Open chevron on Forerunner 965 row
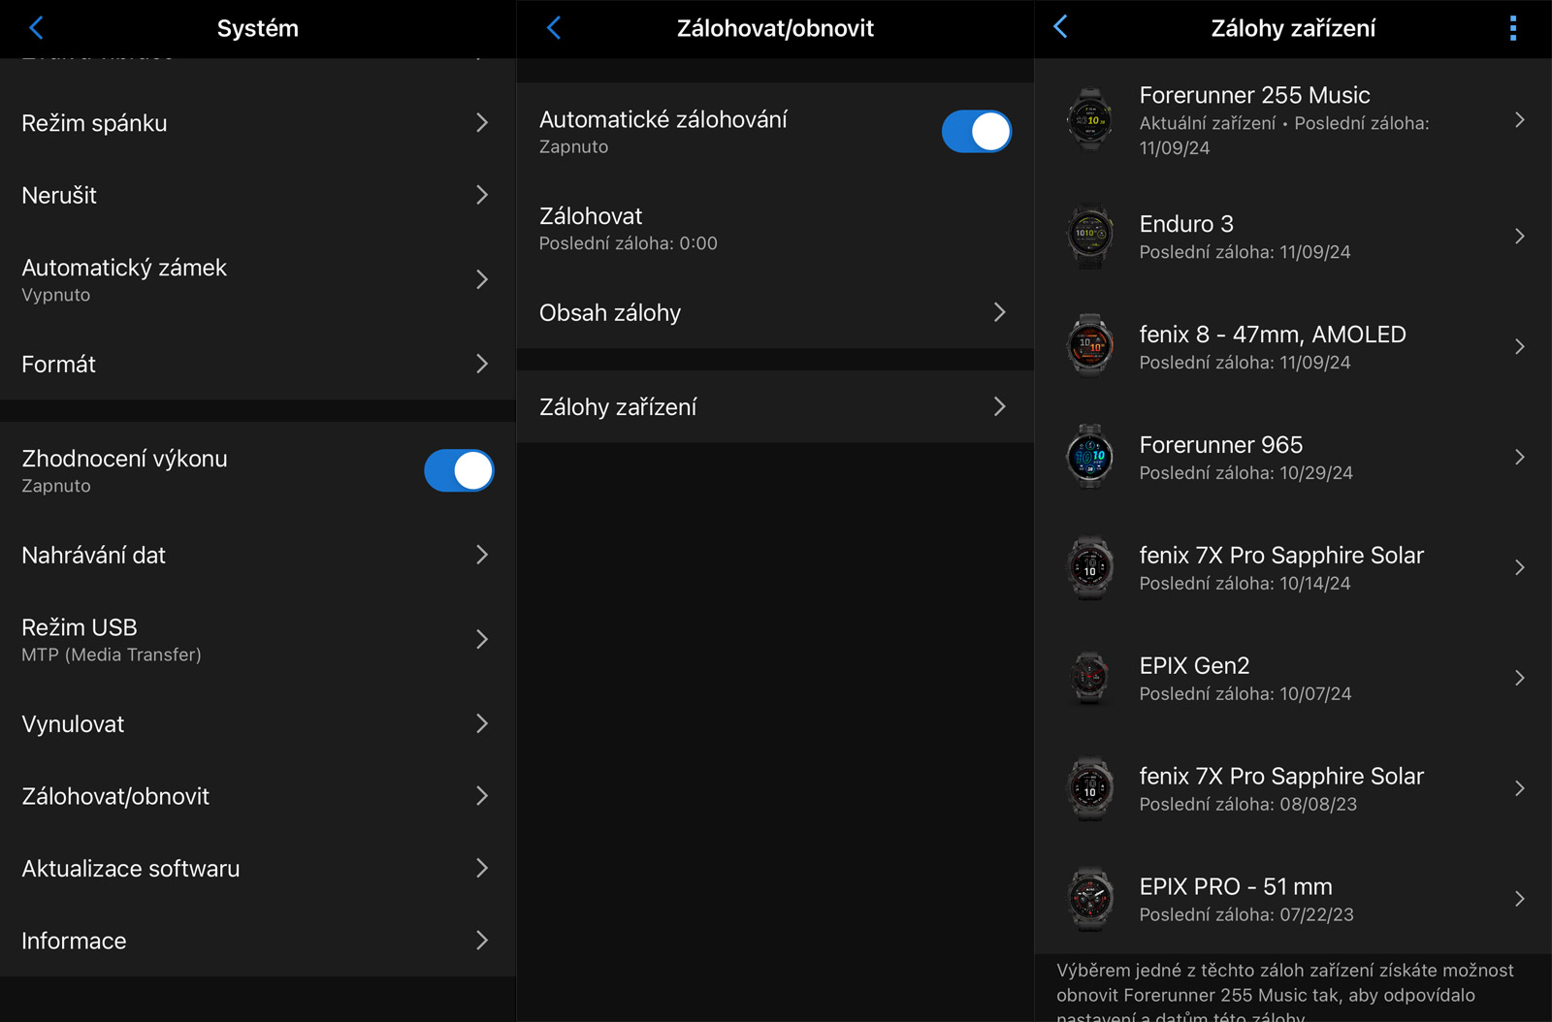 [x=1520, y=457]
